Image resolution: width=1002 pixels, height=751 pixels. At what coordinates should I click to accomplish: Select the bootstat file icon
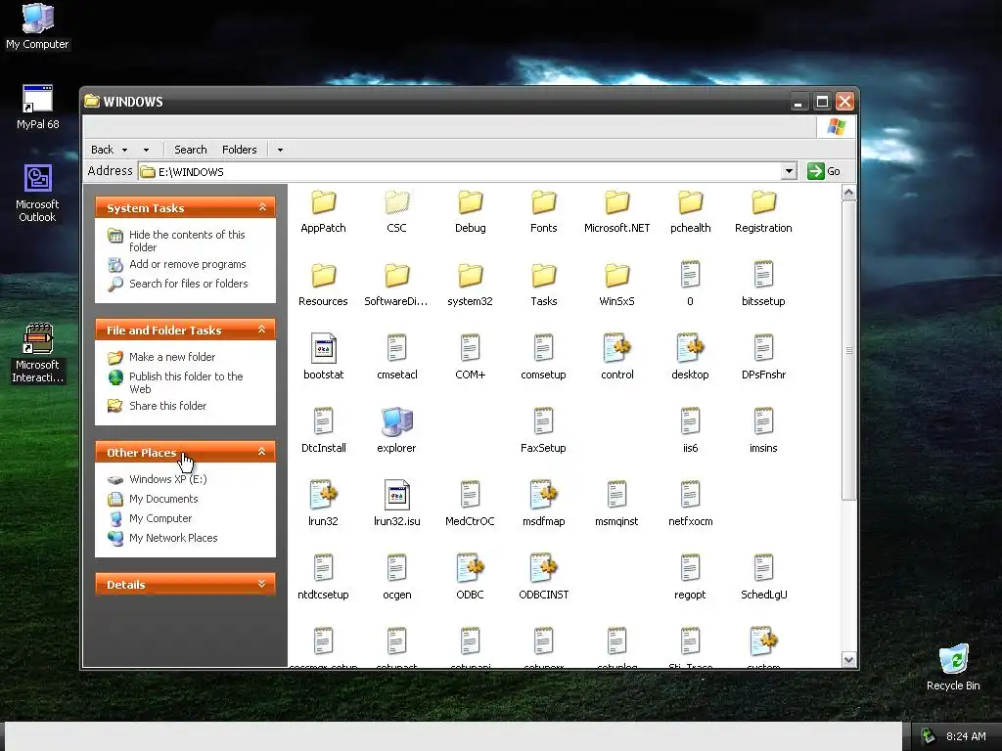pos(323,349)
